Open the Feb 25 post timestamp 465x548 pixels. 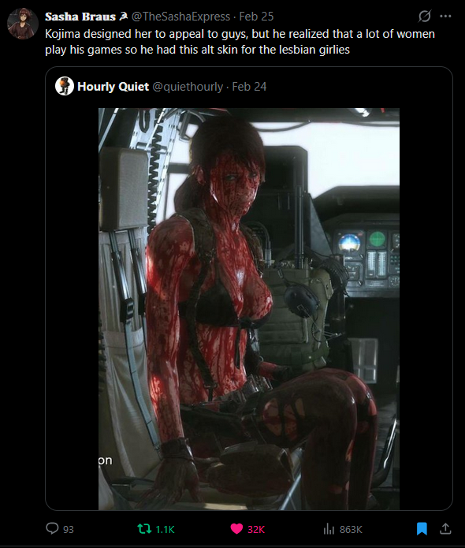point(256,17)
